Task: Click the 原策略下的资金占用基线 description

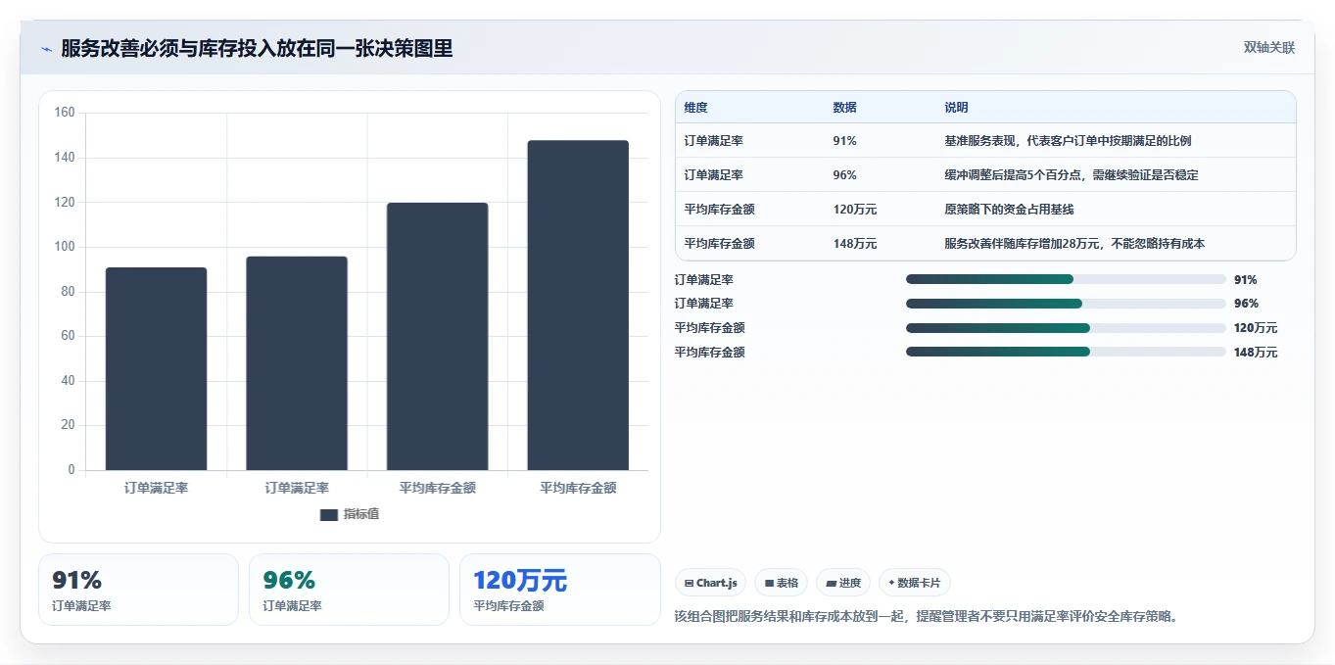Action: (1009, 210)
